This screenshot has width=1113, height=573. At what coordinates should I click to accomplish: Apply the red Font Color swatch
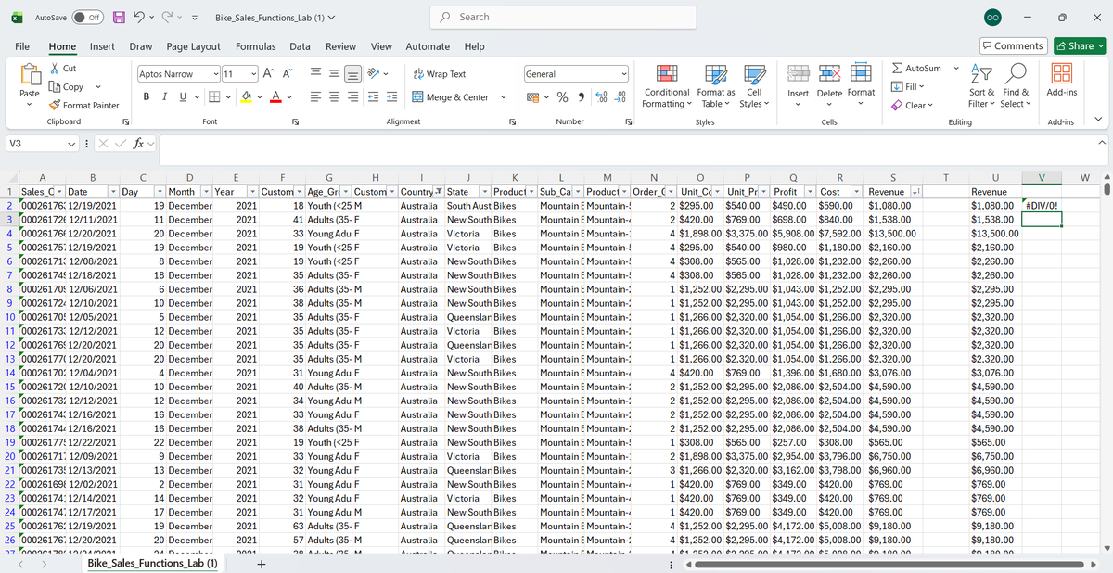tap(276, 97)
